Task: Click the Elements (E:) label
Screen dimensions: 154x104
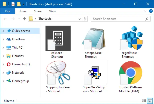Action: (x=21, y=64)
